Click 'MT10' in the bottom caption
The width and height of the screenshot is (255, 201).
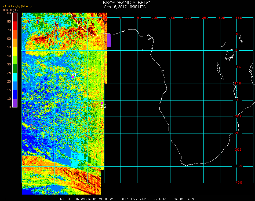click(65, 199)
